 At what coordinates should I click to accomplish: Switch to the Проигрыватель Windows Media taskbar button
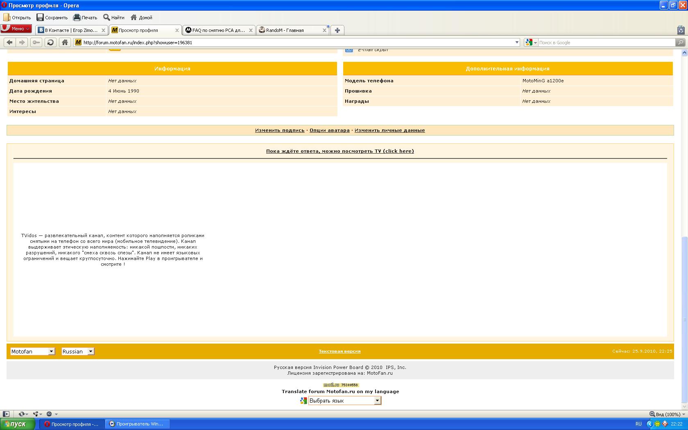(137, 424)
